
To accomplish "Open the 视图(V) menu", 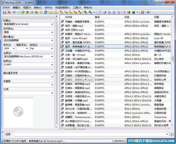I will coord(27,7).
